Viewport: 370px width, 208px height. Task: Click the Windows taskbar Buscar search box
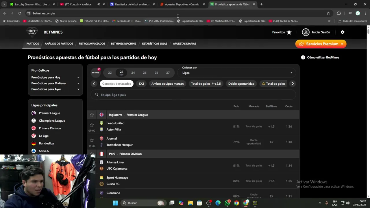tap(143, 203)
